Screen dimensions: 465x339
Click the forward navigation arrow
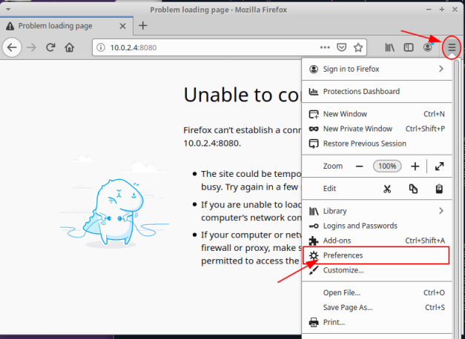(x=31, y=47)
